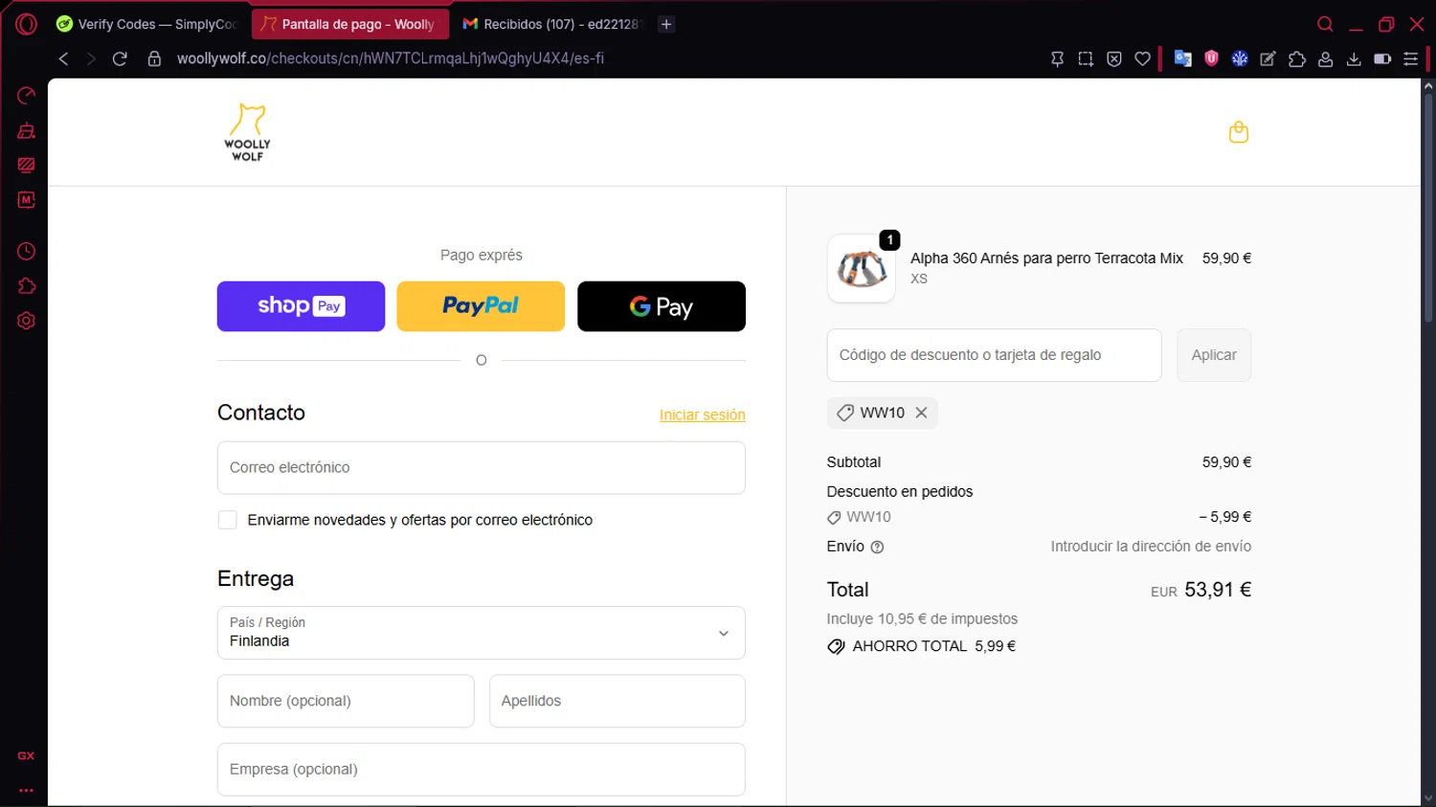Apply the discount code with Aplicar

[x=1214, y=355]
